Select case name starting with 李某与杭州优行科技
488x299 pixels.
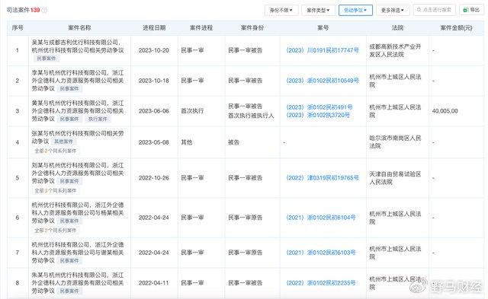click(x=78, y=81)
